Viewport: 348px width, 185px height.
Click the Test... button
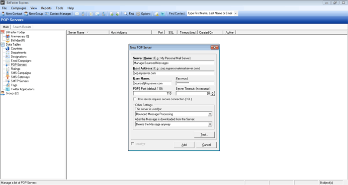[204, 134]
